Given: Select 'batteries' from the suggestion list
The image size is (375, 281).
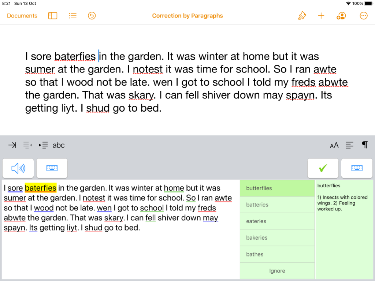Looking at the screenshot, I should 277,205.
